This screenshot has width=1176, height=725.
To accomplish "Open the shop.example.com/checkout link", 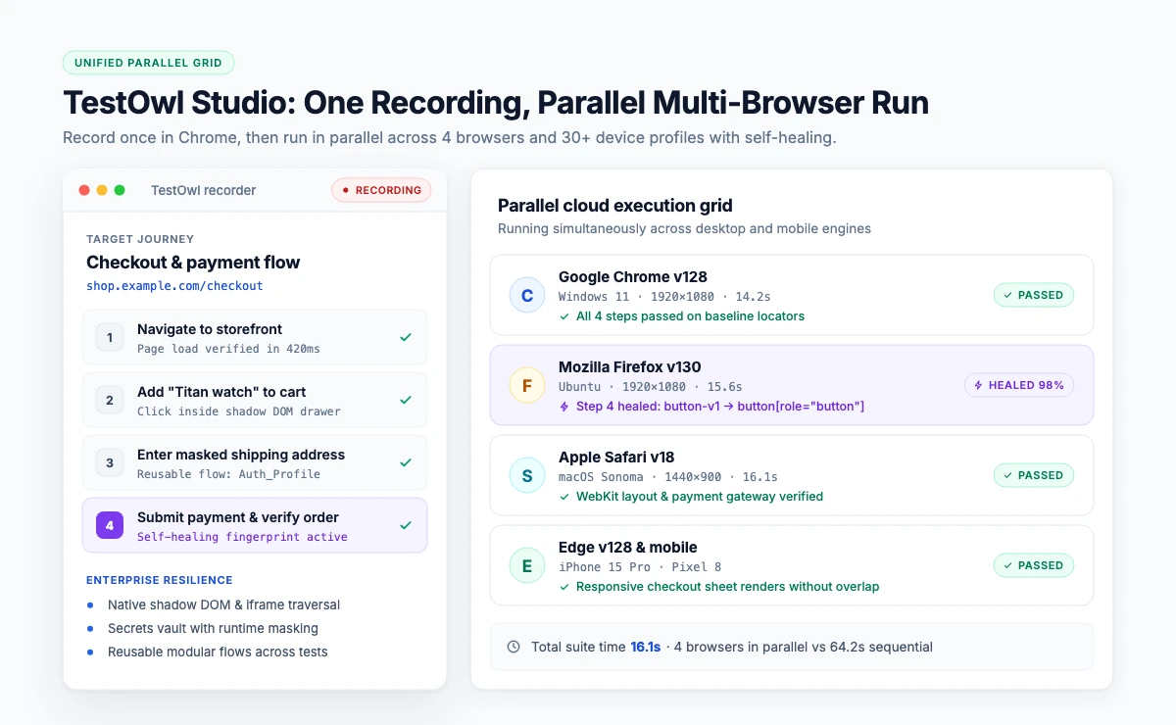I will [x=174, y=286].
